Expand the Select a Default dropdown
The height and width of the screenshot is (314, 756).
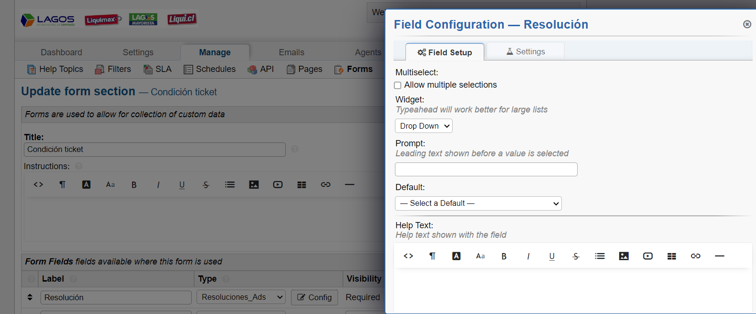[x=478, y=203]
